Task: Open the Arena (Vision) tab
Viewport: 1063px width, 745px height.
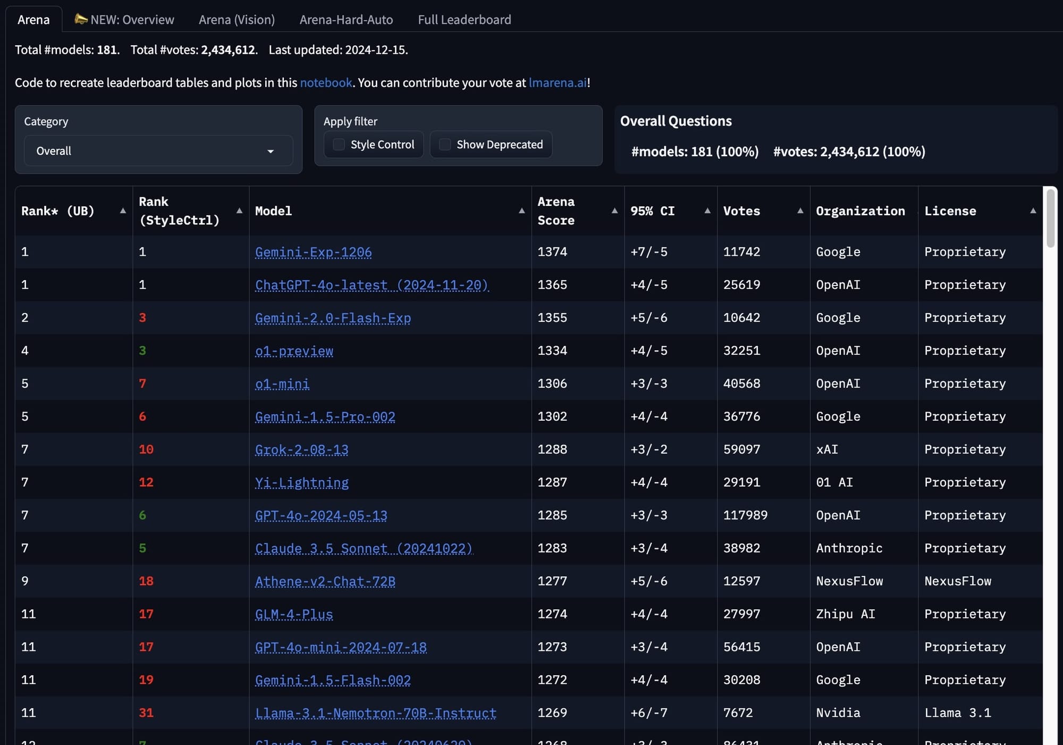Action: click(x=237, y=20)
